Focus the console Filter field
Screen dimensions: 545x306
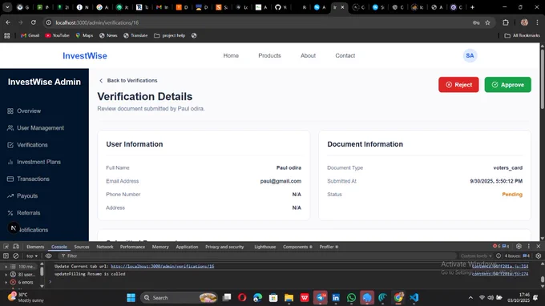point(257,256)
